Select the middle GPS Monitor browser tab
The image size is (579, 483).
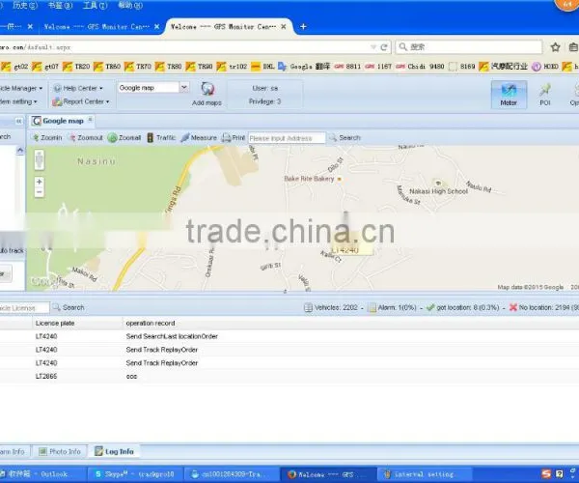(96, 27)
